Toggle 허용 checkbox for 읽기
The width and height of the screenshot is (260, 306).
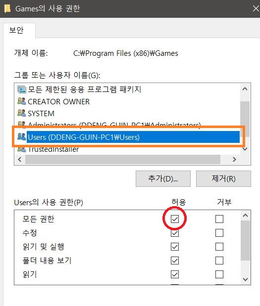tap(174, 274)
